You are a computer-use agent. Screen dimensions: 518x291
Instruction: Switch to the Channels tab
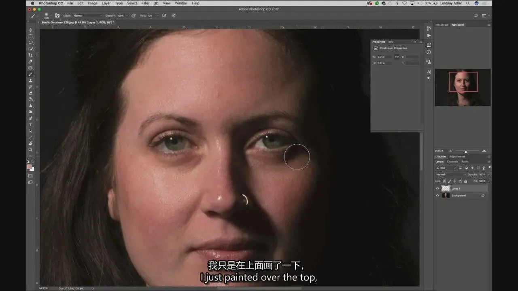click(452, 162)
